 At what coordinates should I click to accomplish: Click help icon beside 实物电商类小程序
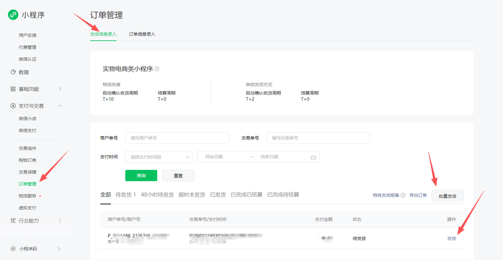pos(157,69)
